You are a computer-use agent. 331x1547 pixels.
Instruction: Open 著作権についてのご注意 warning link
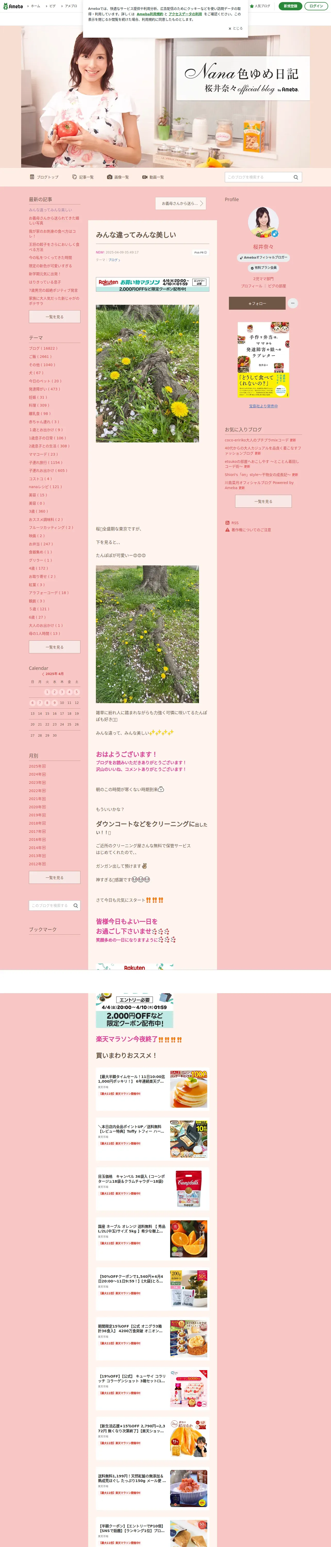click(247, 530)
